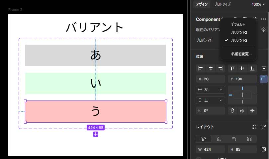Open the 100% zoom dropdown
Screen dimensions: 269x159
[x=258, y=4]
